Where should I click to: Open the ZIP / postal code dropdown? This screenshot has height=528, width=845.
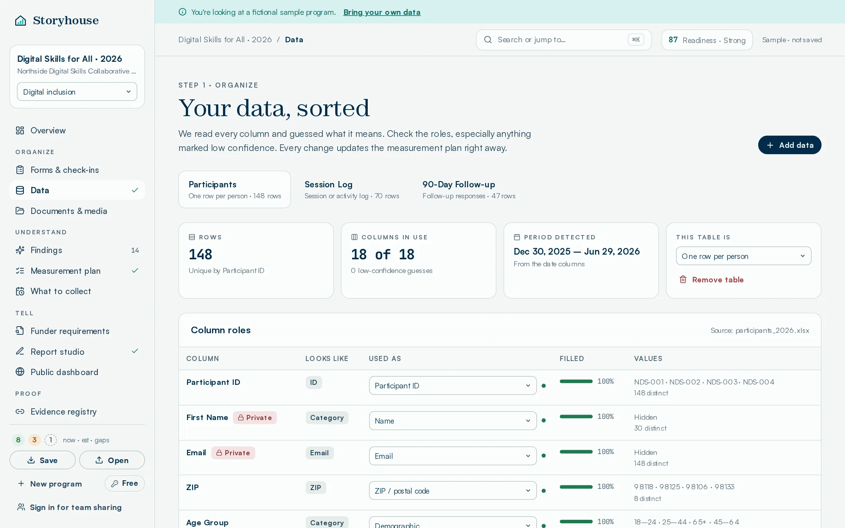tap(453, 491)
